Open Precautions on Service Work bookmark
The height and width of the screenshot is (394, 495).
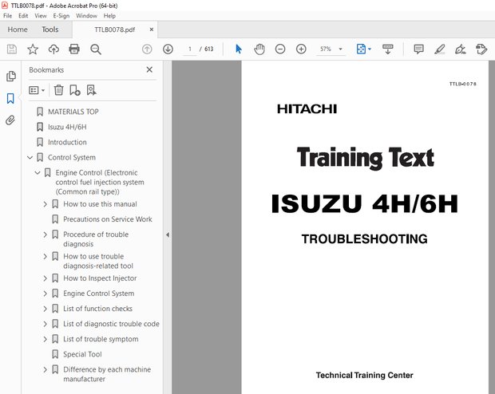[108, 219]
